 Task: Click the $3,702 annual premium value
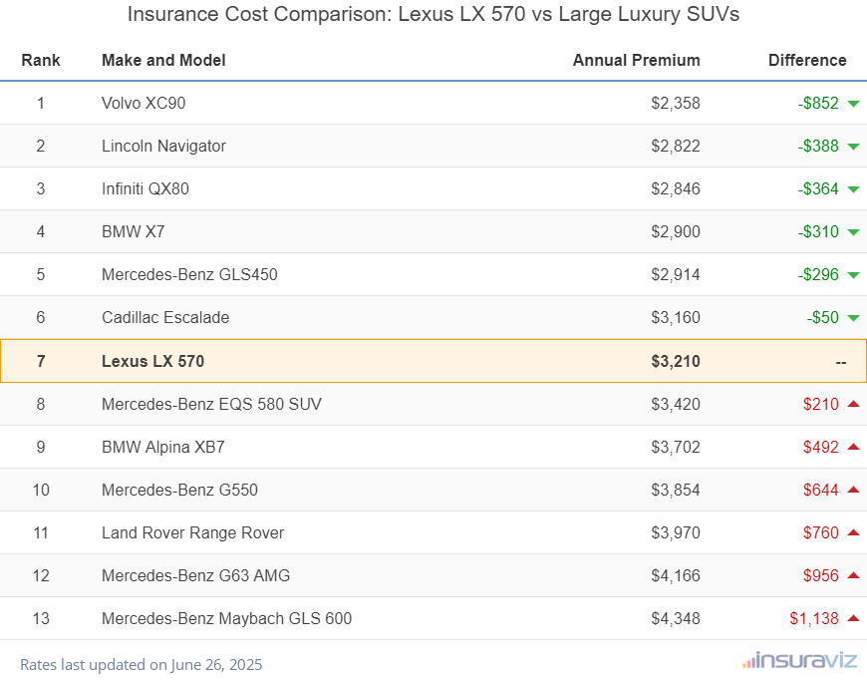click(676, 447)
